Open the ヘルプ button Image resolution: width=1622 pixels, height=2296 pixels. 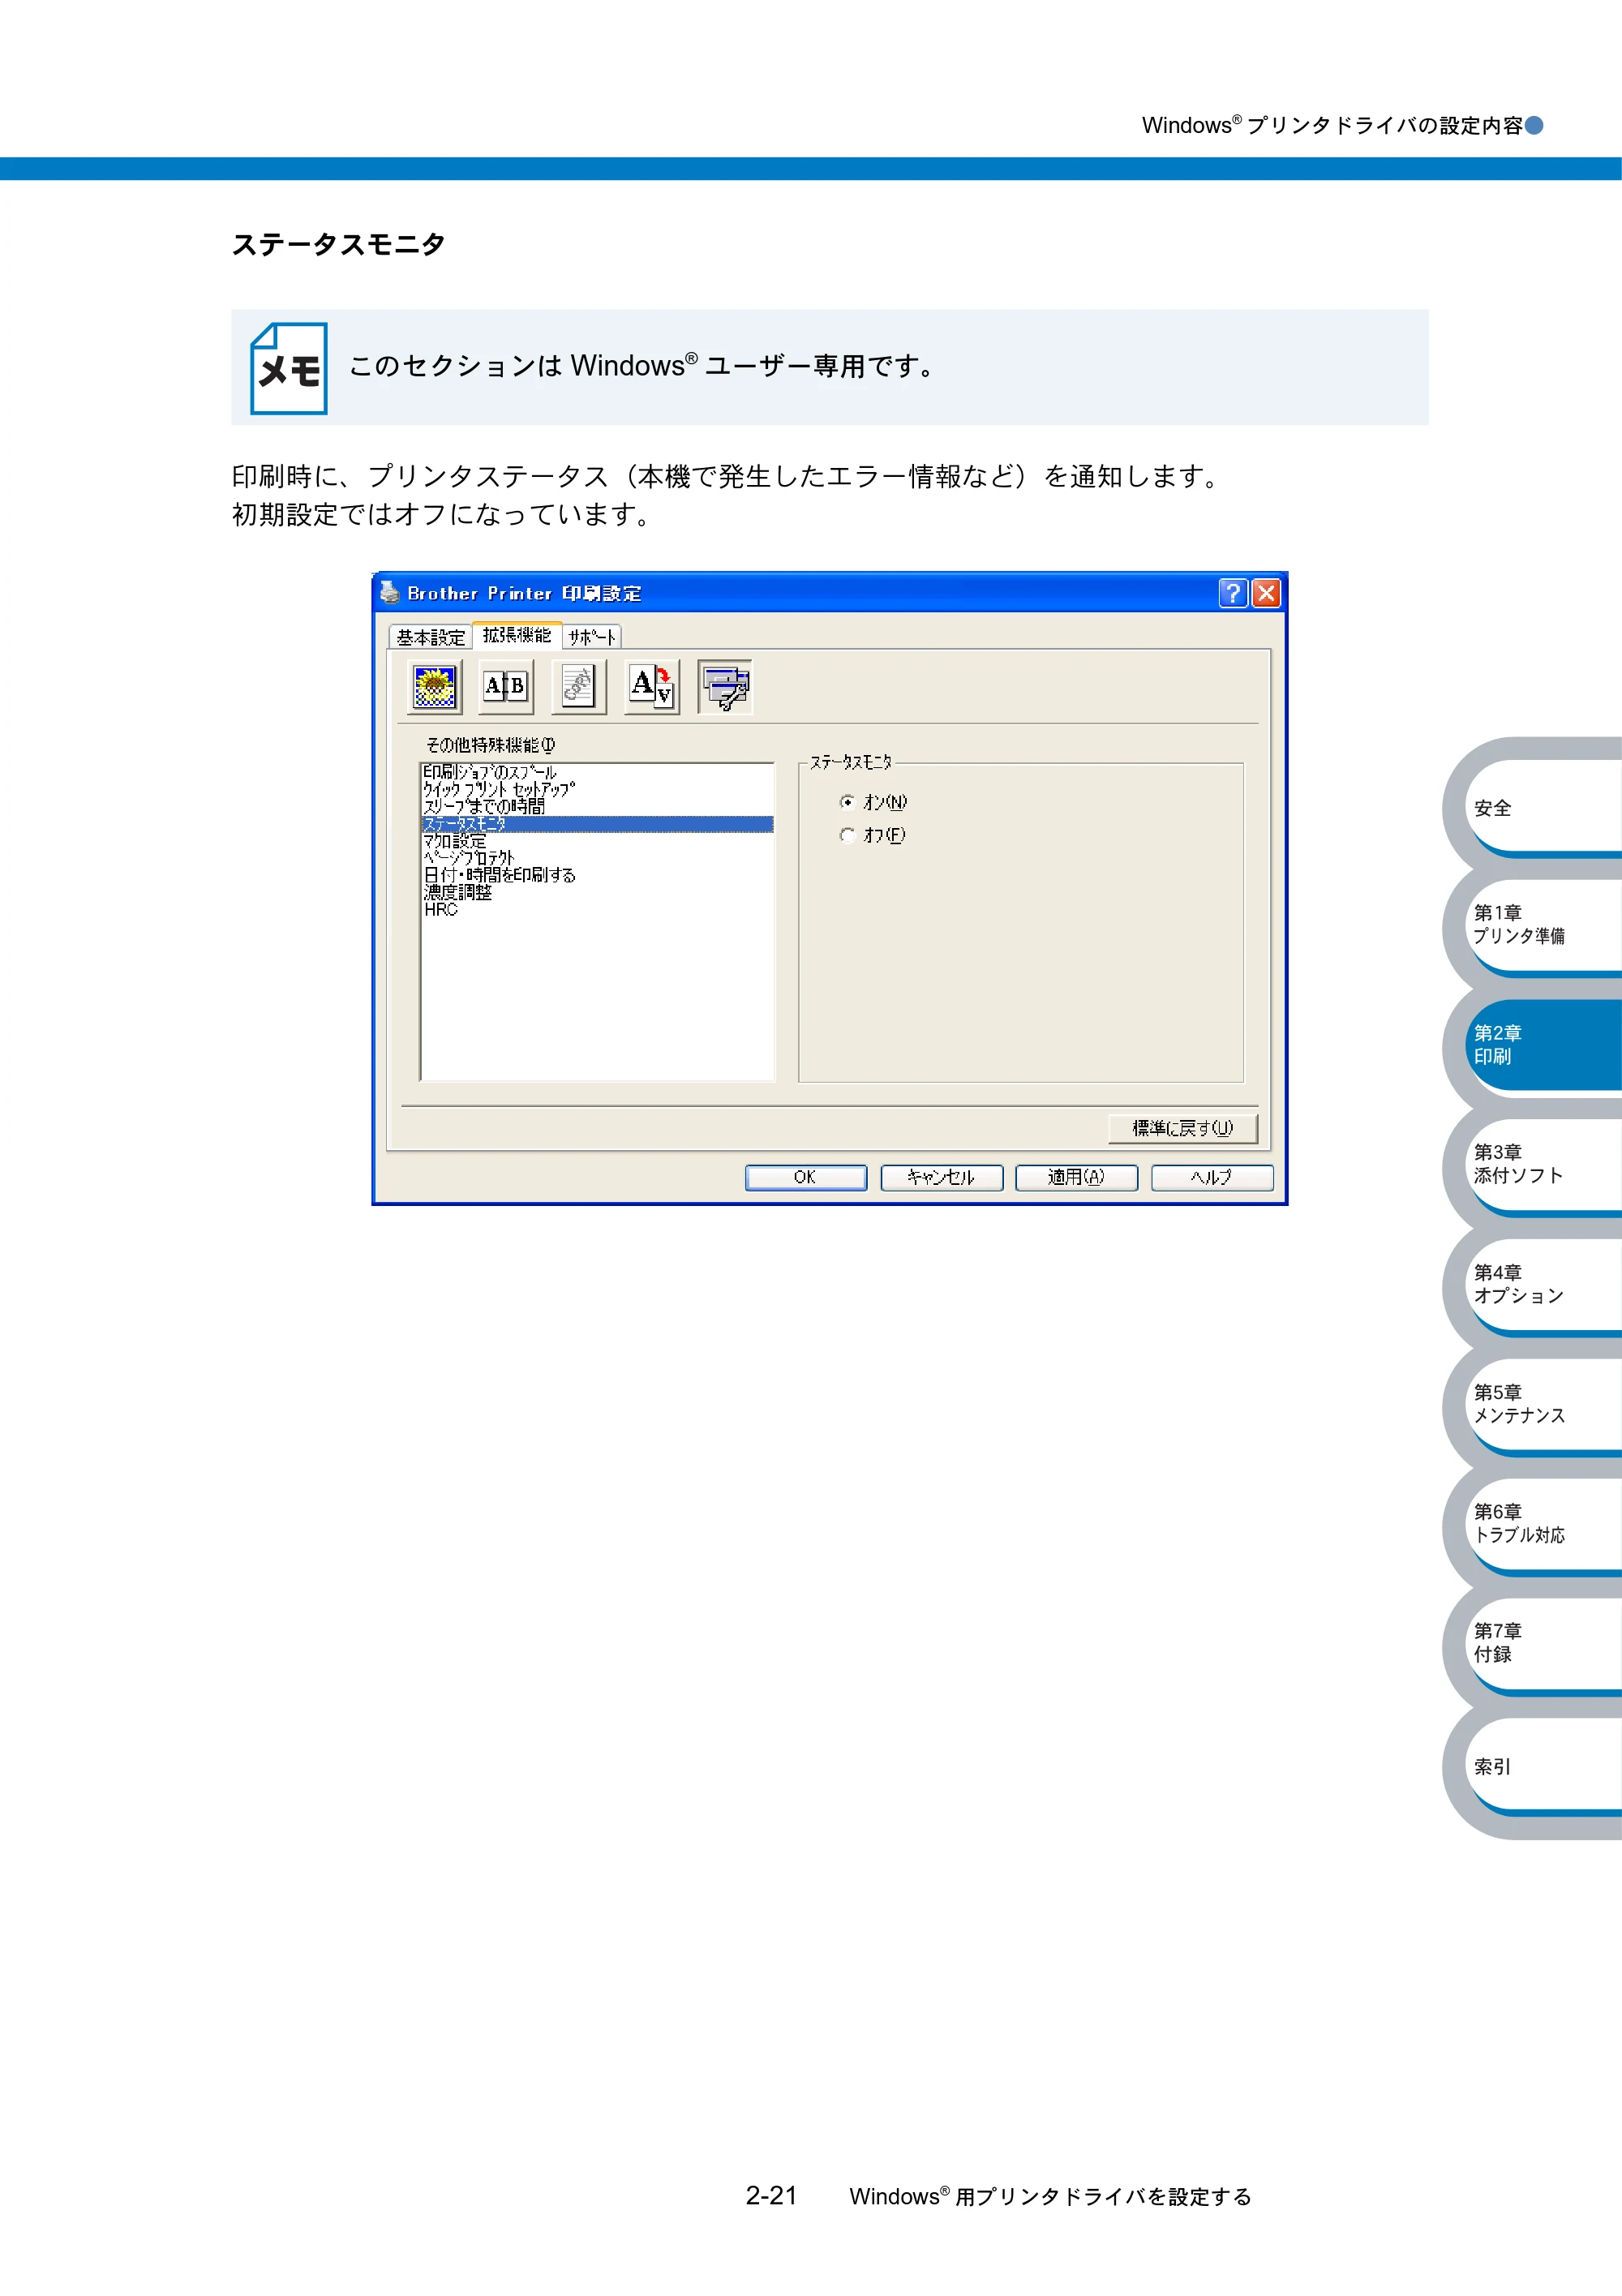point(1212,1177)
